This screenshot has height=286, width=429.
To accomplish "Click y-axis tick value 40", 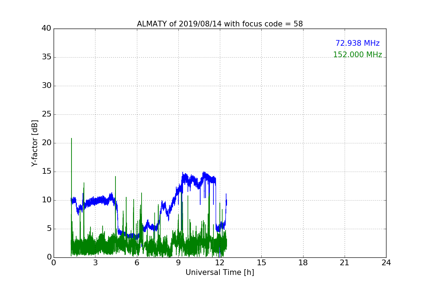I will pyautogui.click(x=46, y=29).
